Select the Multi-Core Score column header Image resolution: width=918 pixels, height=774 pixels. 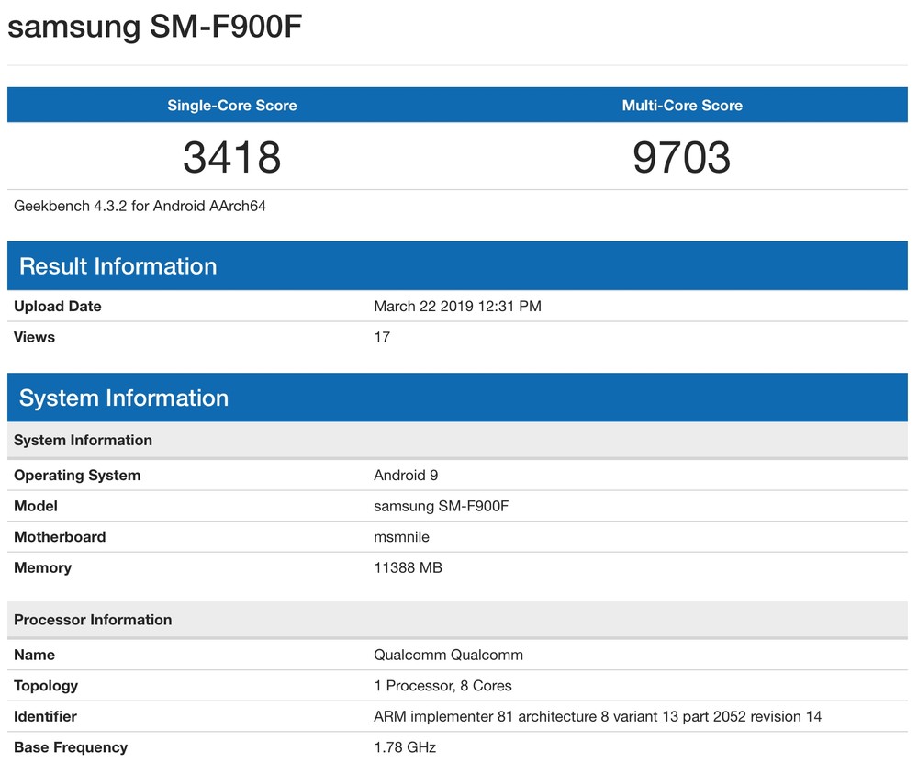(682, 106)
